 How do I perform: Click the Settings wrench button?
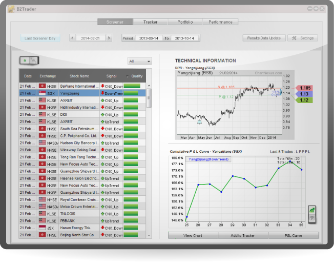point(303,38)
